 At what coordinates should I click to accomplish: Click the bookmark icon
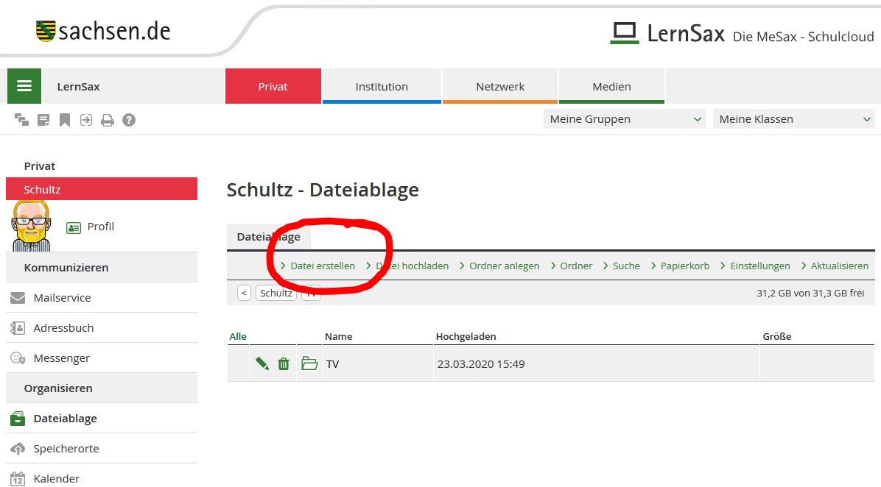65,120
